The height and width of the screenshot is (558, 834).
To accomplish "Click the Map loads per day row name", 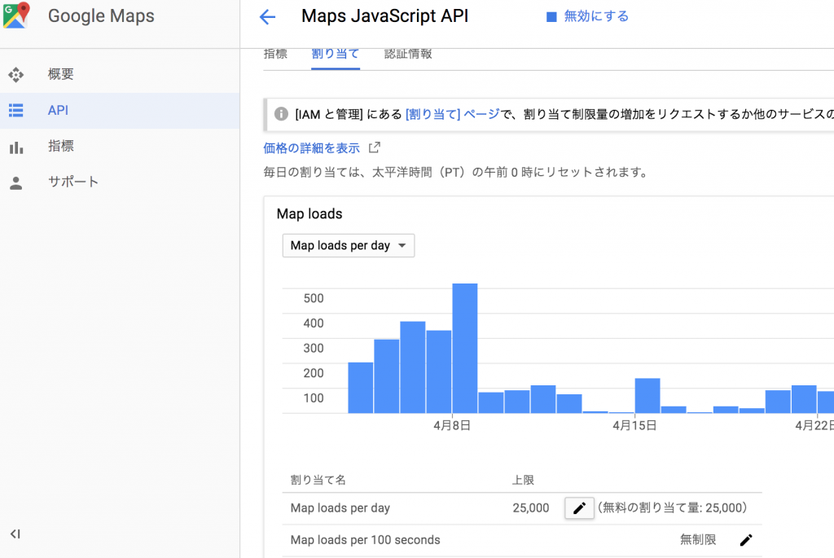I will click(340, 508).
